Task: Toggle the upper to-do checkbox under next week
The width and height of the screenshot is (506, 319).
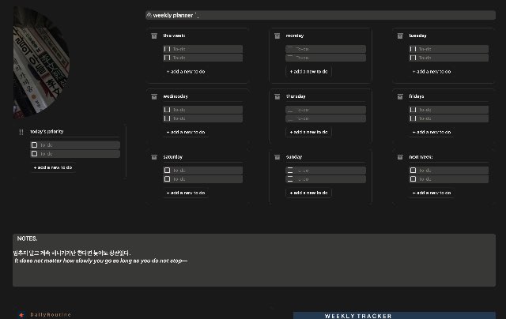Action: [413, 170]
